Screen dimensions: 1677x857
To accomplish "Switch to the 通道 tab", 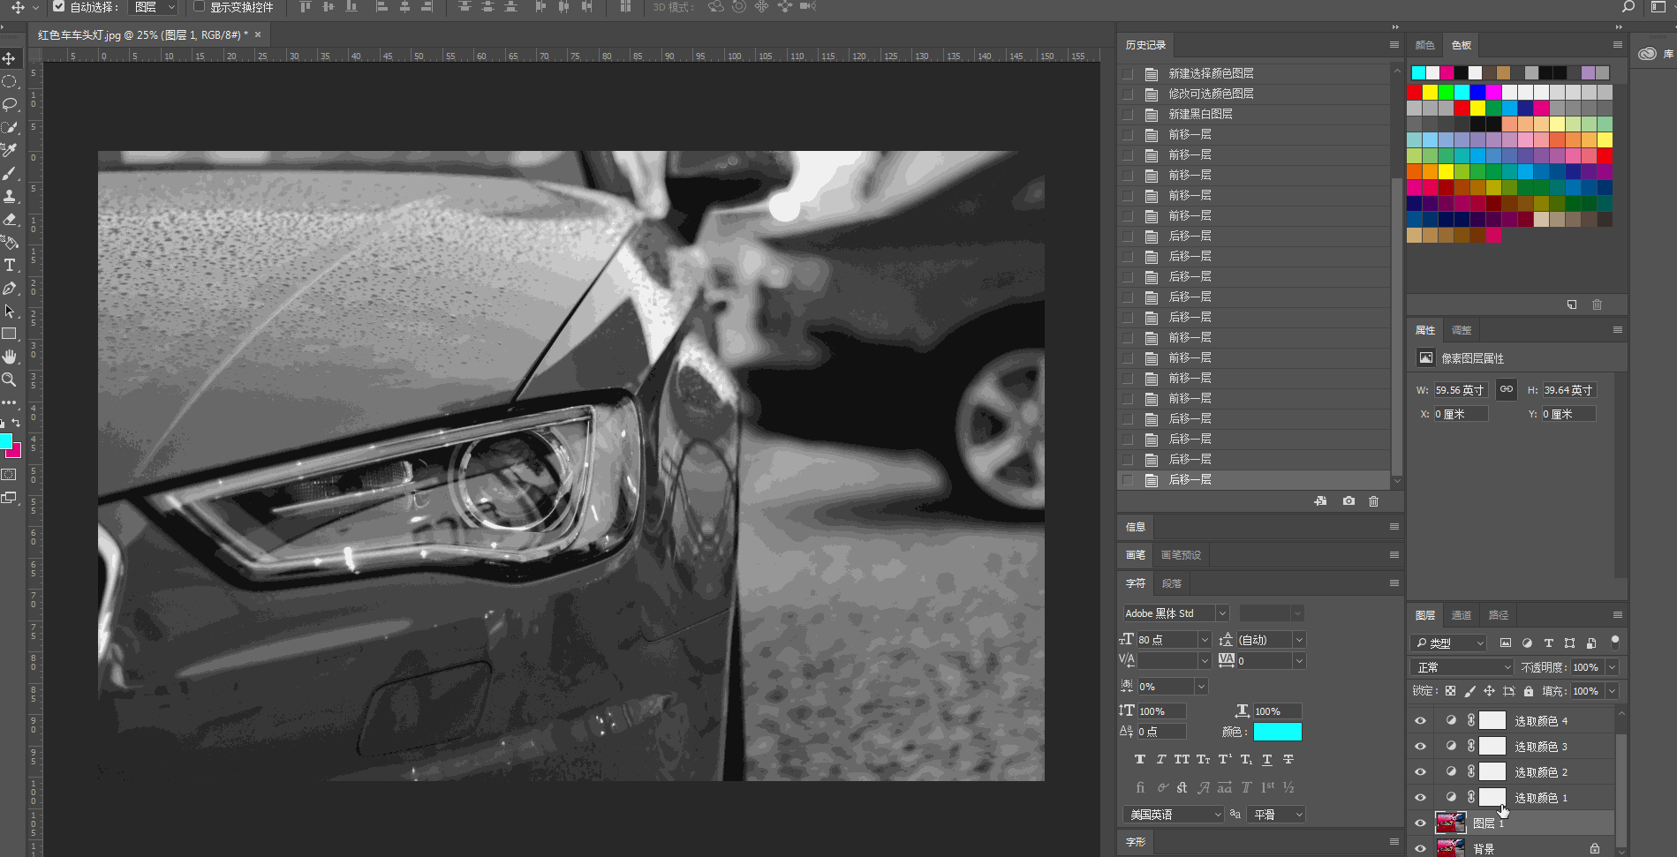I will (x=1462, y=615).
